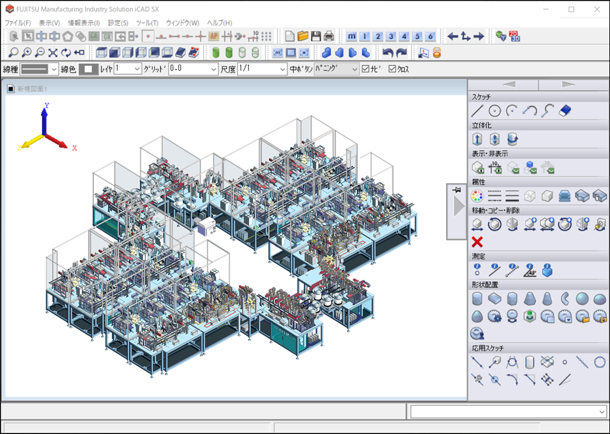610x434 pixels.
Task: Toggle layer button 3 in the toolbar
Action: [x=391, y=36]
